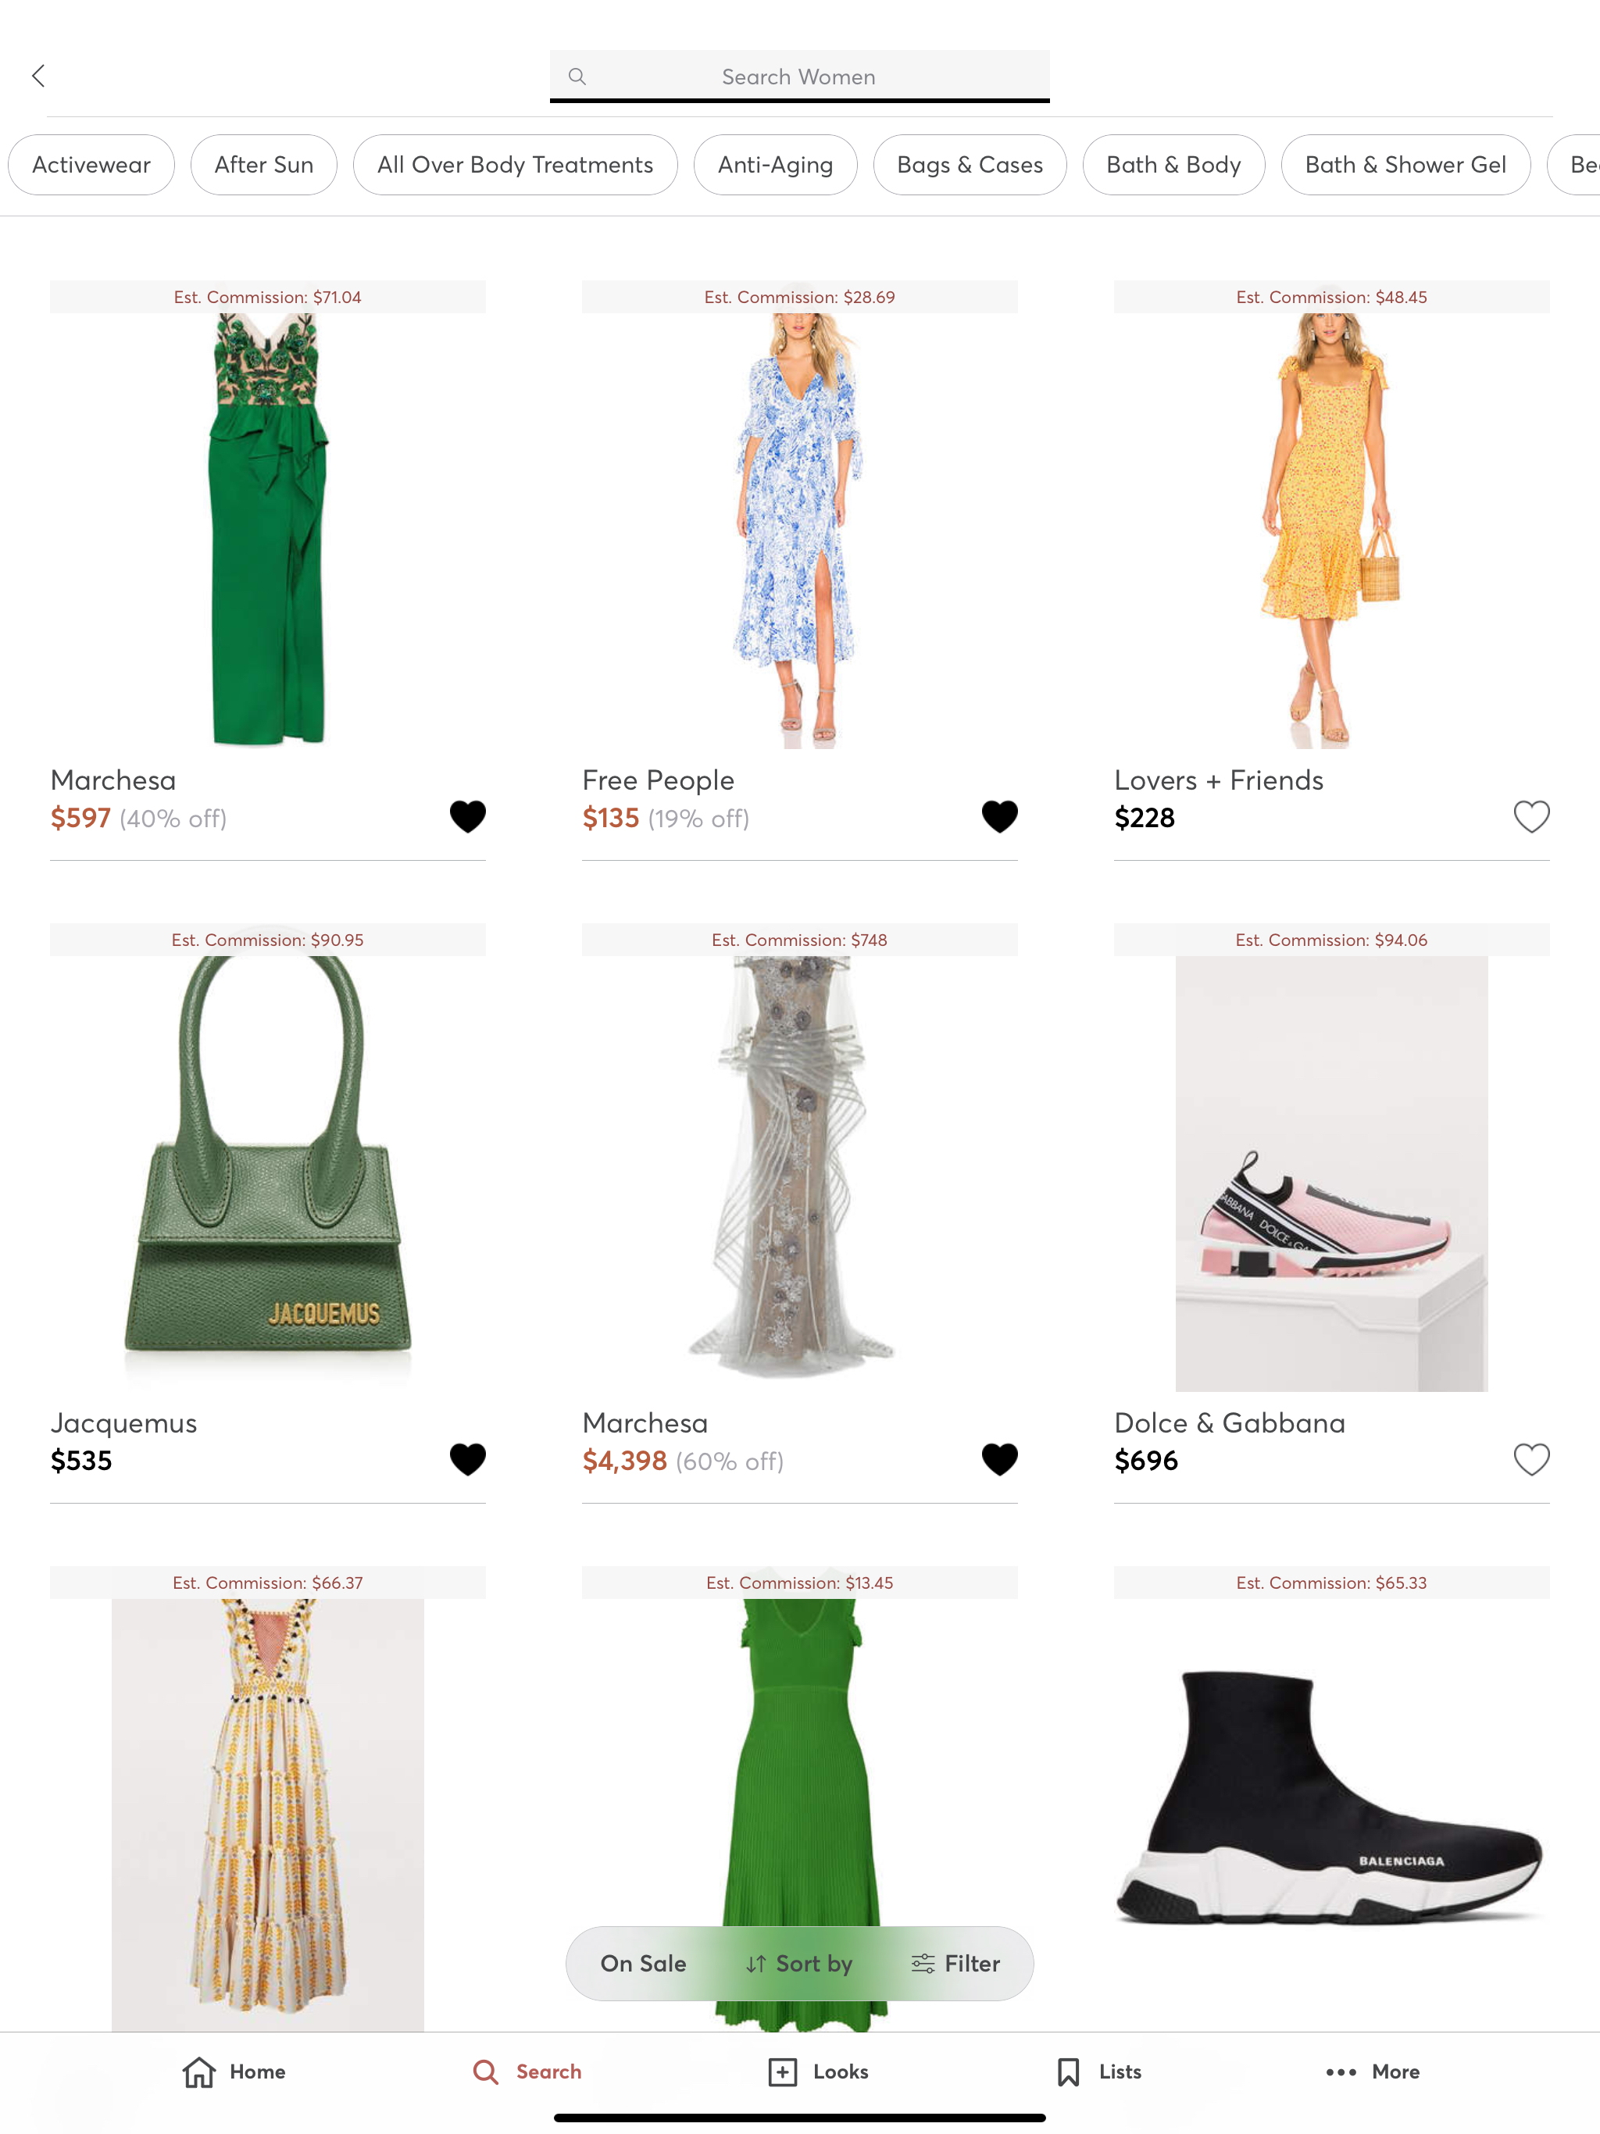The image size is (1600, 2134).
Task: Select the Activewear category chip
Action: (91, 165)
